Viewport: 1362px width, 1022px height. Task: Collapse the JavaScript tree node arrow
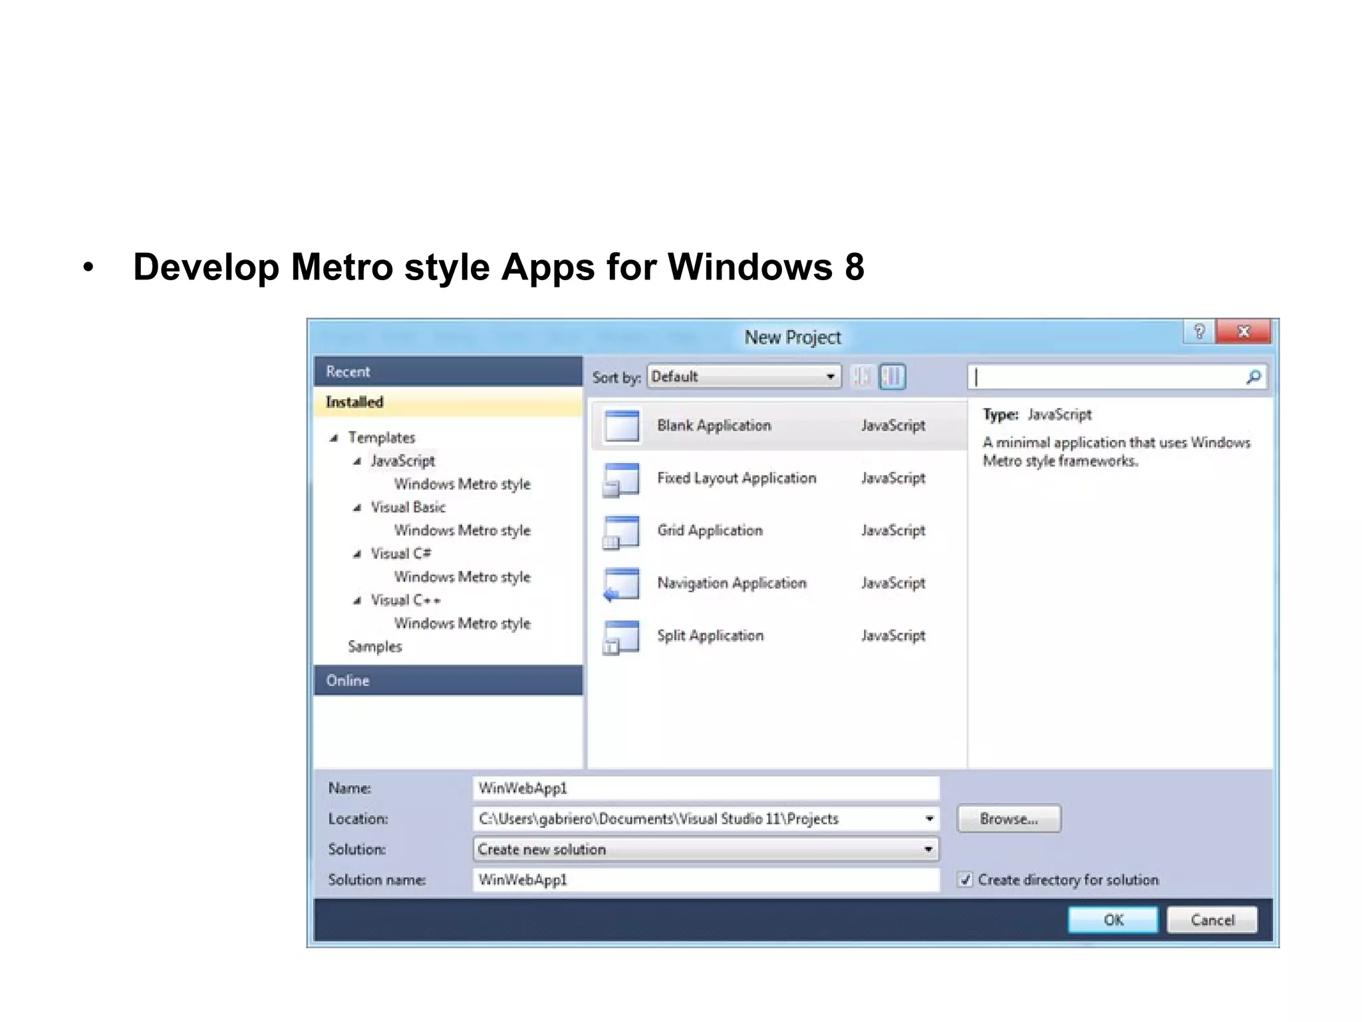pyautogui.click(x=357, y=461)
